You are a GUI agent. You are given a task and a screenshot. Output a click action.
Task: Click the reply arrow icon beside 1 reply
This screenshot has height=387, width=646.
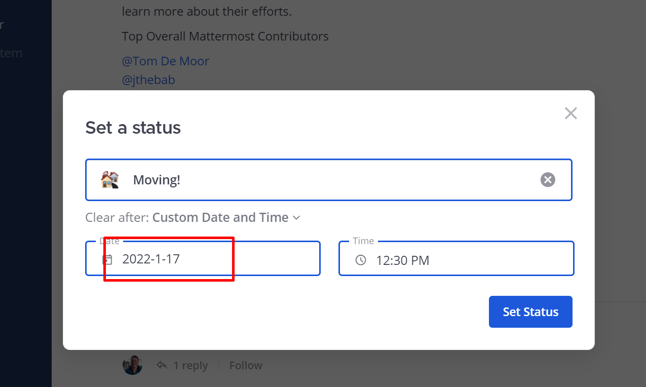pos(162,365)
